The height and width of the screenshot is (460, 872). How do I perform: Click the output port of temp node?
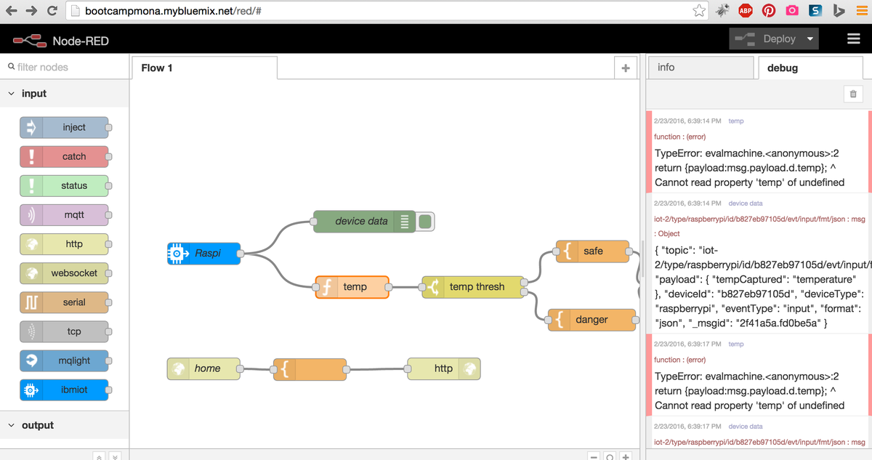(389, 287)
